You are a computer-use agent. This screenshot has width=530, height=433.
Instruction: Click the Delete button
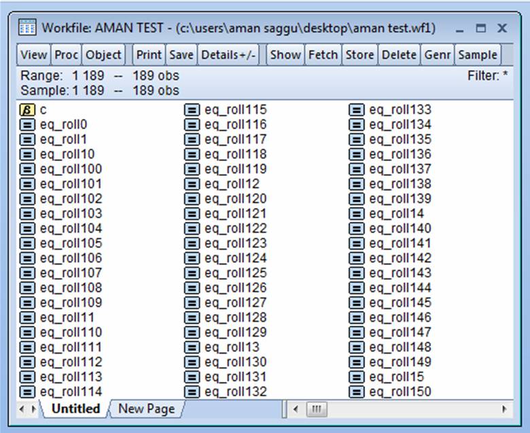click(x=399, y=55)
